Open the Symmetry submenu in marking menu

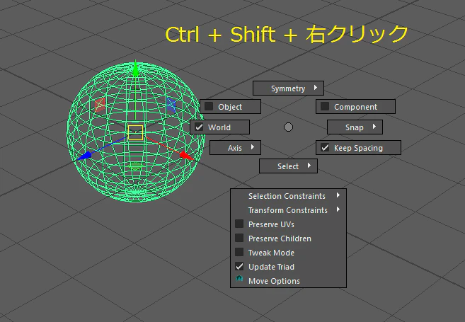click(x=288, y=88)
